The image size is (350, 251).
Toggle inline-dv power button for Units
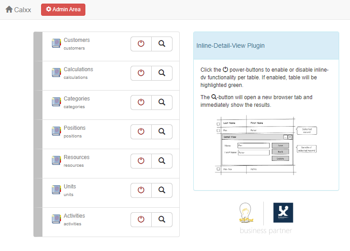pyautogui.click(x=141, y=190)
